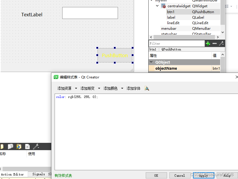Click the btn1 value of objectName
238x179 pixels.
(x=216, y=68)
